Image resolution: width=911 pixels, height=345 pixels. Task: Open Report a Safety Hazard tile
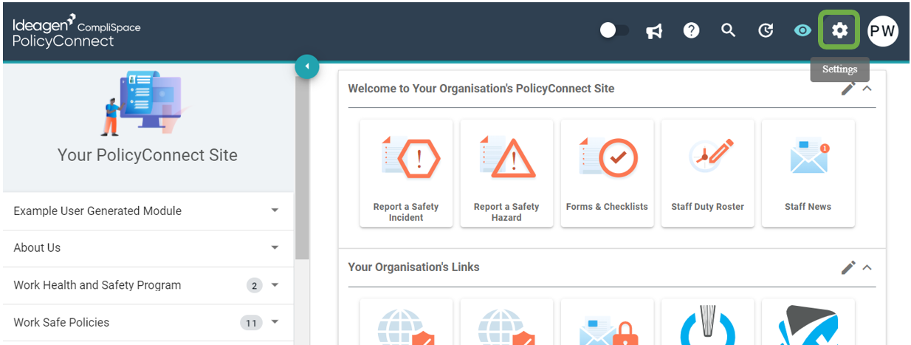[x=506, y=173]
